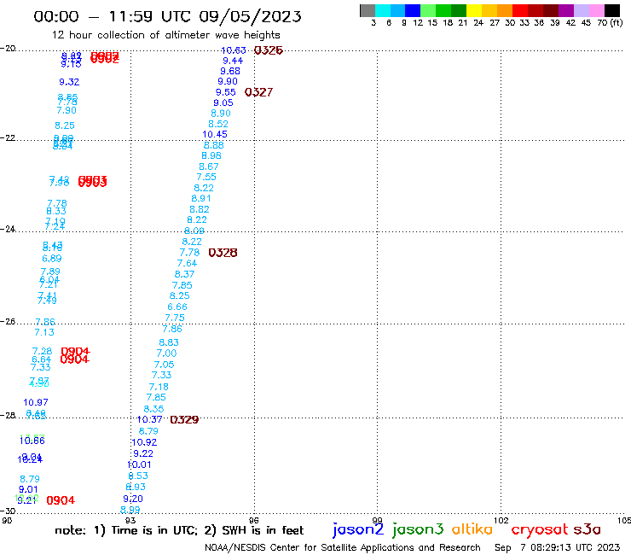Screen dimensions: 631x555
Task: Click the -22 latitude axis label
Action: (8, 137)
